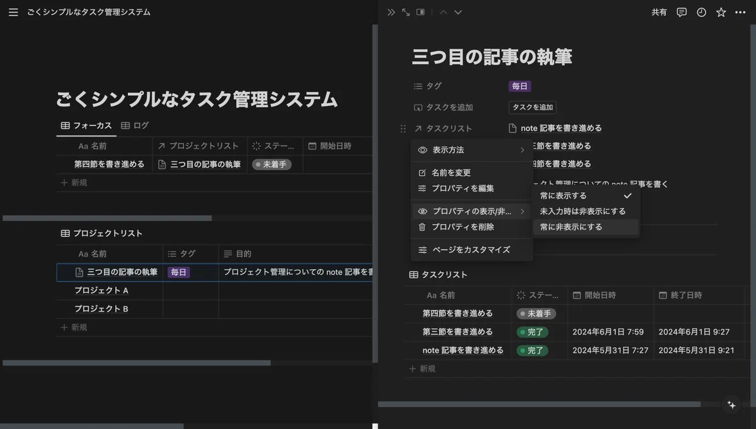Open 未着手 status for 第四節 in タスクリスト

click(x=535, y=314)
